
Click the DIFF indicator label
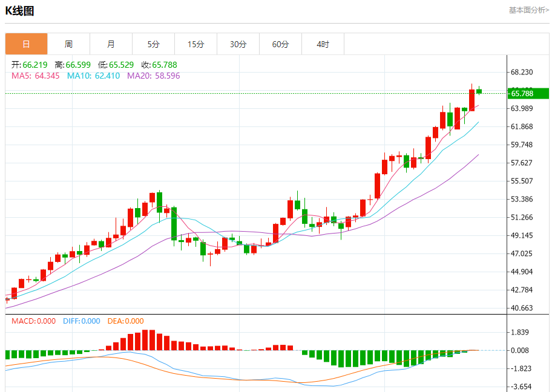pos(81,321)
